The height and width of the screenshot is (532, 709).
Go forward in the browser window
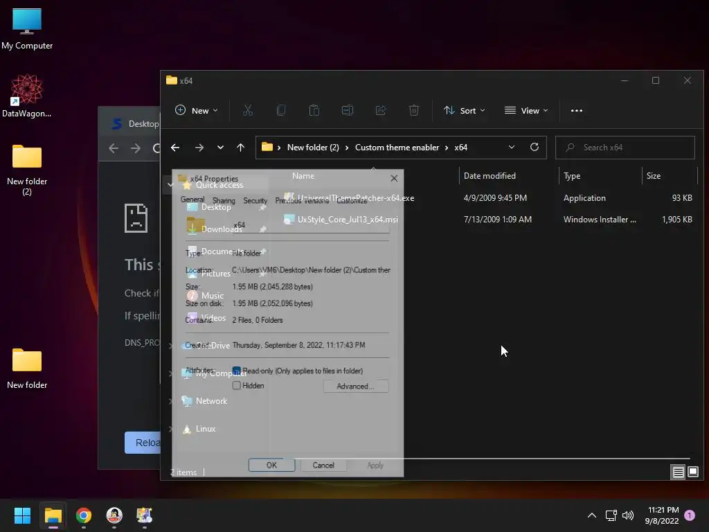point(136,148)
